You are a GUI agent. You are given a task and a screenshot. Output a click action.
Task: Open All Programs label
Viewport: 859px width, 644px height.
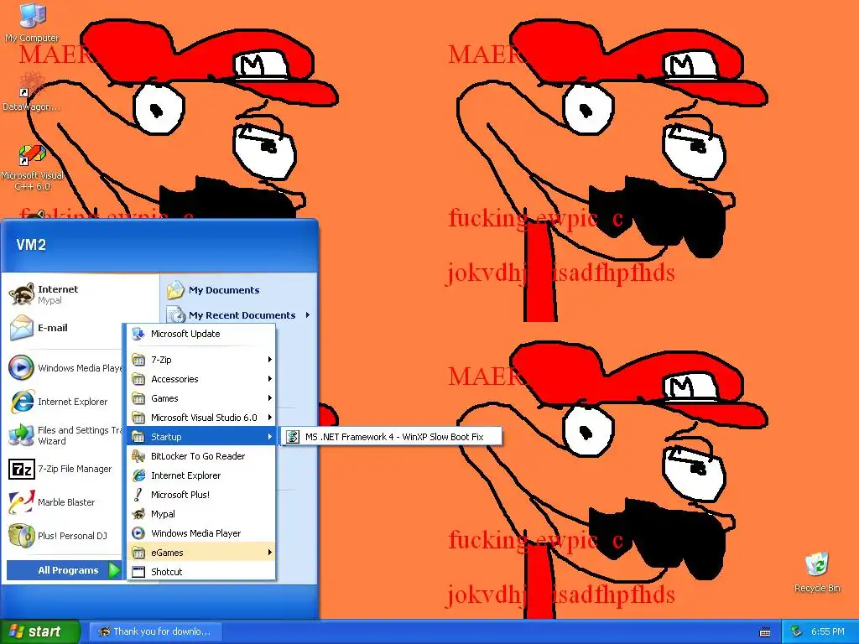coord(68,570)
